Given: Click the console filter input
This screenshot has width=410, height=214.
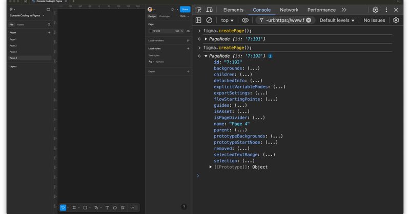Looking at the screenshot, I should (x=285, y=20).
